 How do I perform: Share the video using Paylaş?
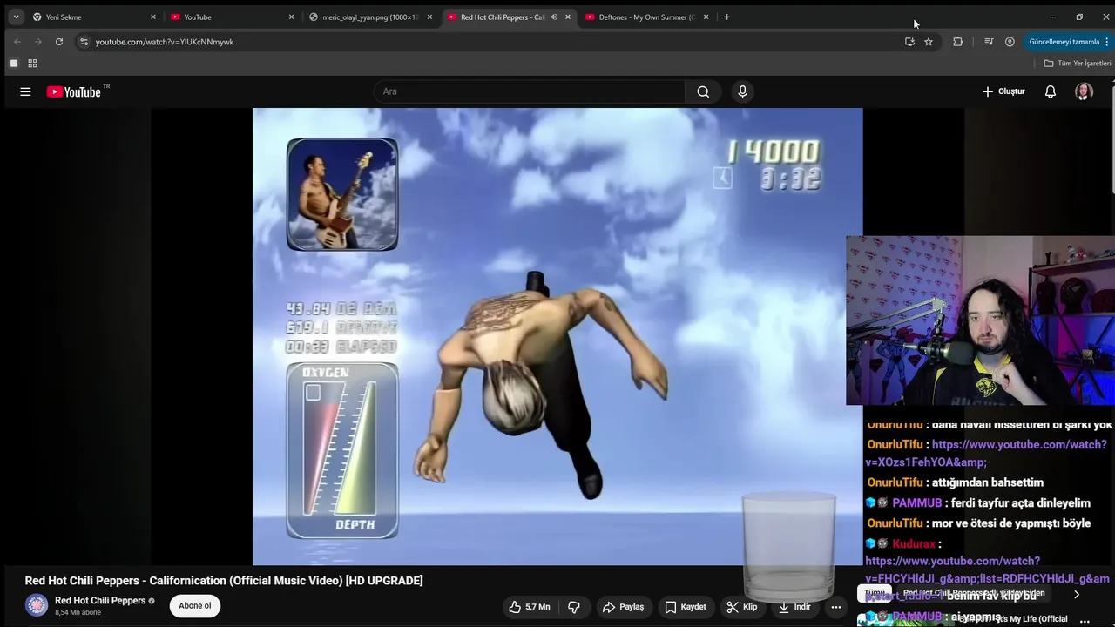point(624,607)
